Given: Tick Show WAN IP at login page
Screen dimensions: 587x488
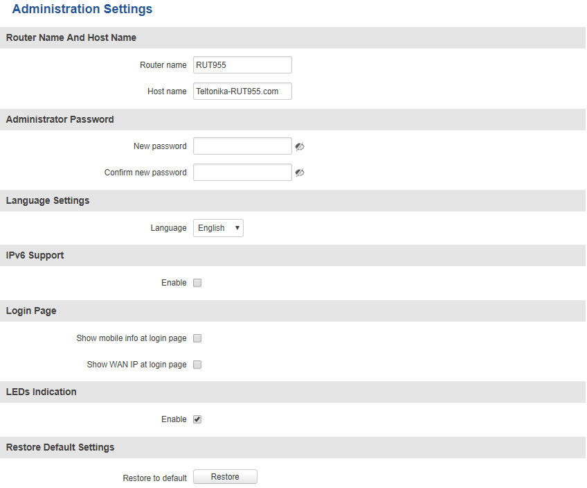Looking at the screenshot, I should [197, 365].
